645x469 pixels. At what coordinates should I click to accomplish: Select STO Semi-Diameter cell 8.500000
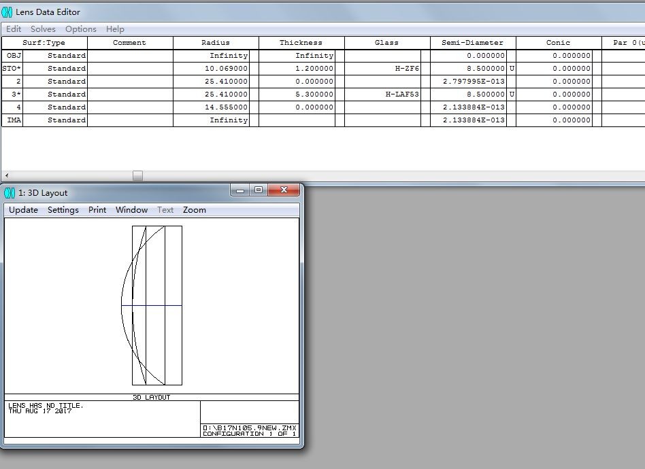click(468, 69)
